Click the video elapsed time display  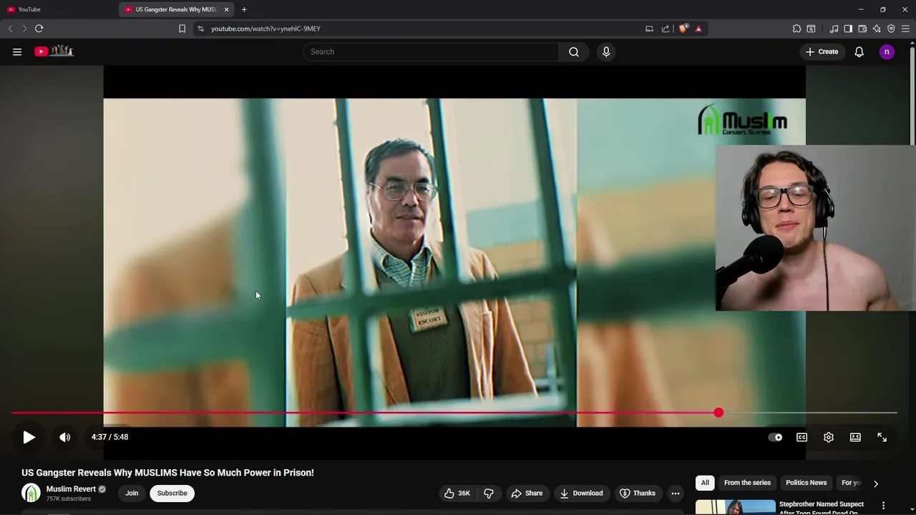tap(109, 437)
